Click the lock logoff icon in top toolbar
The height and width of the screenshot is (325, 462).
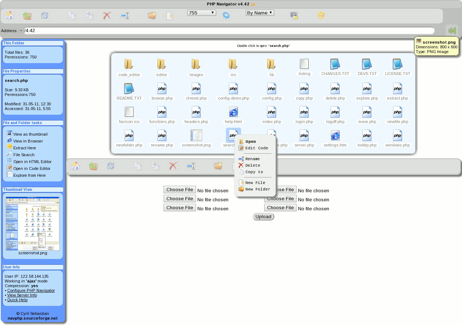(294, 16)
